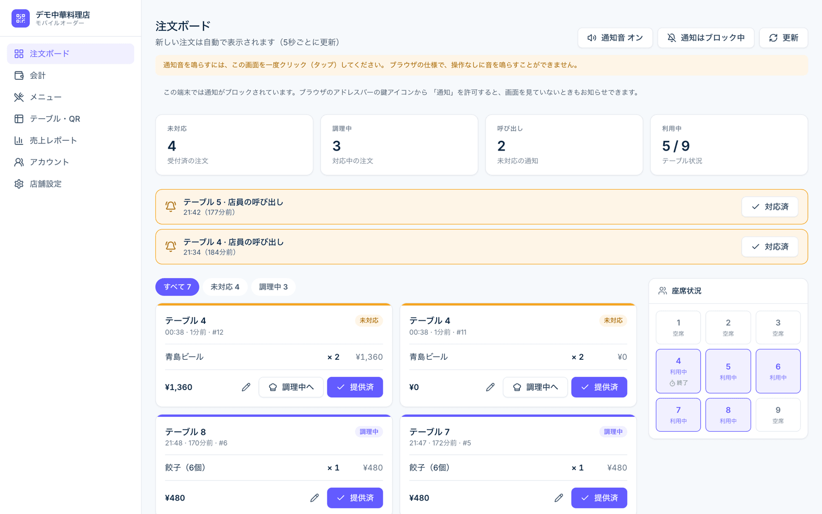Viewport: 822px width, 514px height.
Task: Click the 未対応 summary card
Action: pos(234,145)
